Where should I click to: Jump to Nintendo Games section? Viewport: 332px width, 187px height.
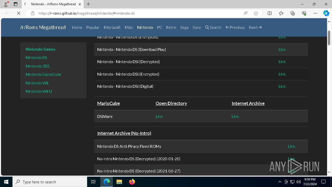coord(40,49)
